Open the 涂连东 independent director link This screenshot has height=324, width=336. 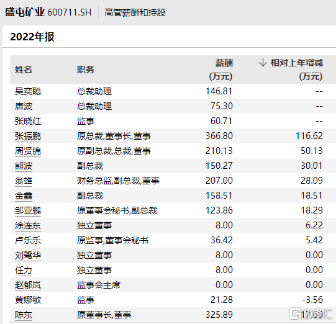pos(28,225)
